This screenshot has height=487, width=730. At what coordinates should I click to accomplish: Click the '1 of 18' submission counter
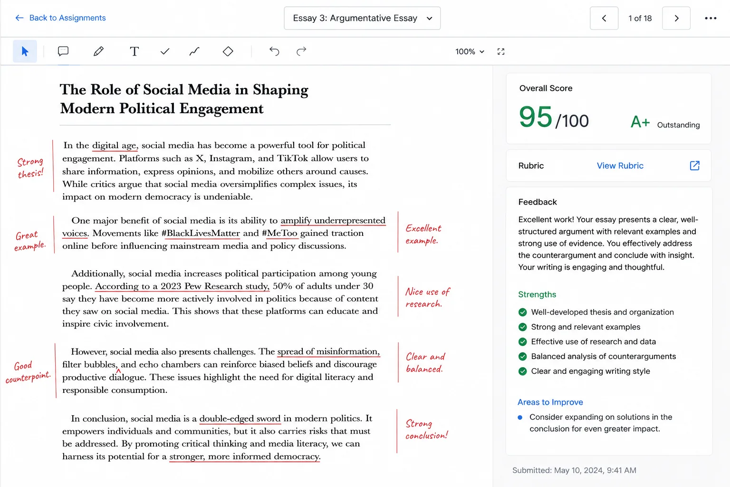point(640,18)
